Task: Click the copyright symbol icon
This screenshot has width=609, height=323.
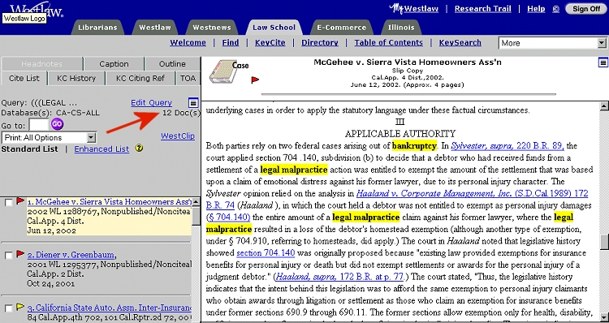Action: tap(555, 9)
